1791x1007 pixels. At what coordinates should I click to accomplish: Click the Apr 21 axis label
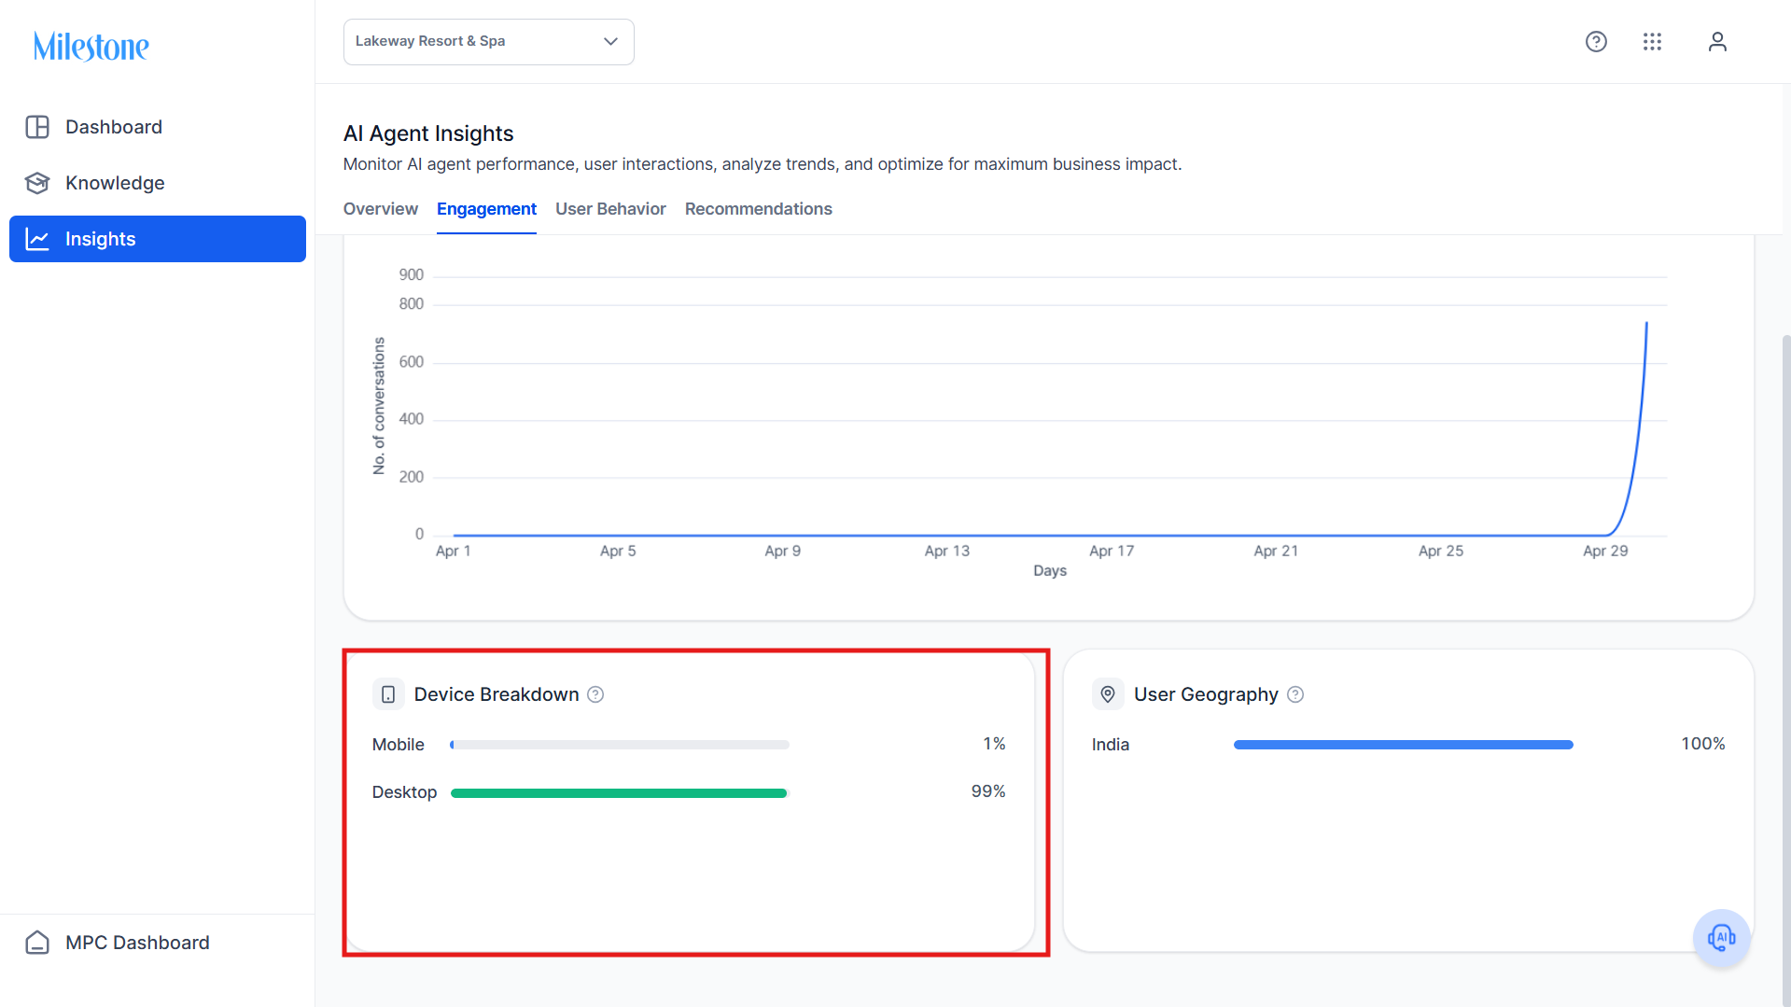[x=1276, y=551]
